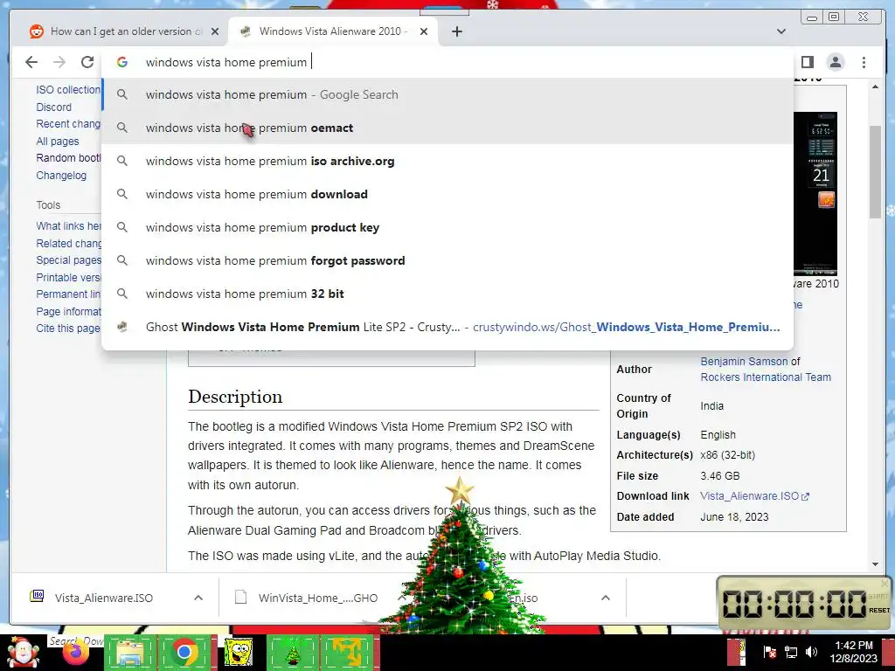Click the Vista_Alienware.ISO download link in infobox

click(x=754, y=496)
